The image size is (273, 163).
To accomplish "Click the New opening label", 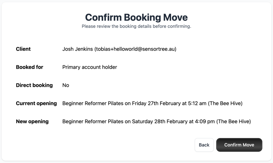I will click(32, 121).
